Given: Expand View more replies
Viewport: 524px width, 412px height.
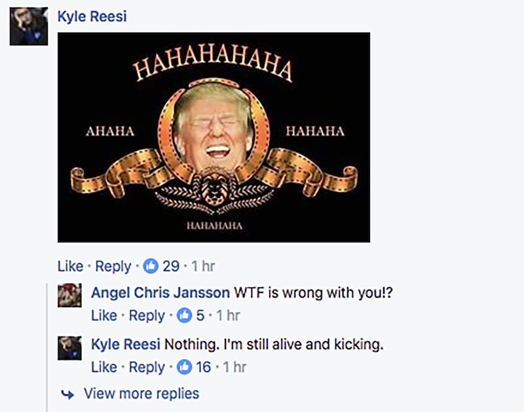Looking at the screenshot, I should coord(141,394).
